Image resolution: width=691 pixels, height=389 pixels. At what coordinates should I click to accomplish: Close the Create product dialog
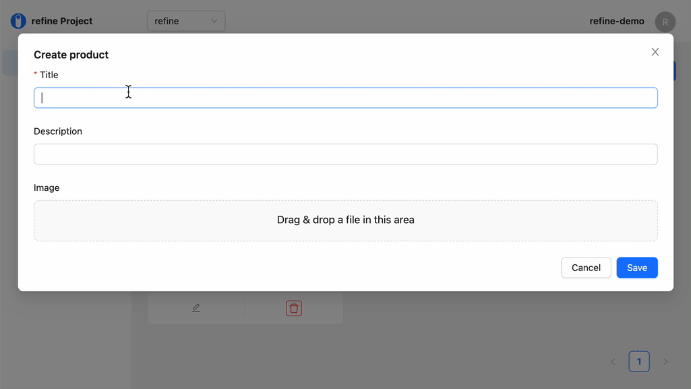click(x=655, y=52)
